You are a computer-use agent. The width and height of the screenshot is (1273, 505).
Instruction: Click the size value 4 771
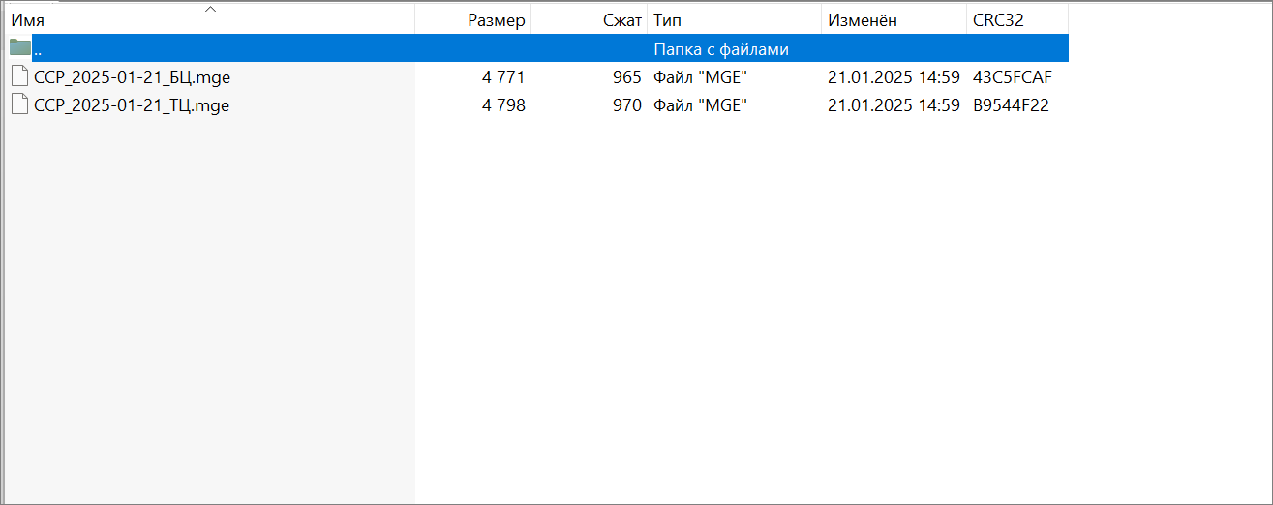point(503,77)
